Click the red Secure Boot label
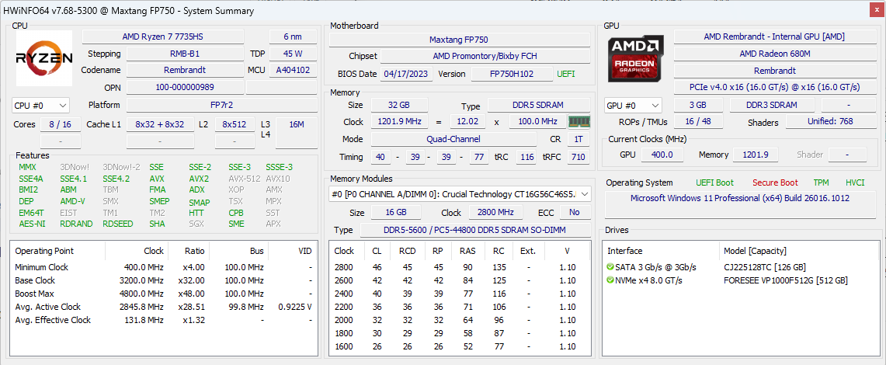The width and height of the screenshot is (886, 365). [x=775, y=182]
